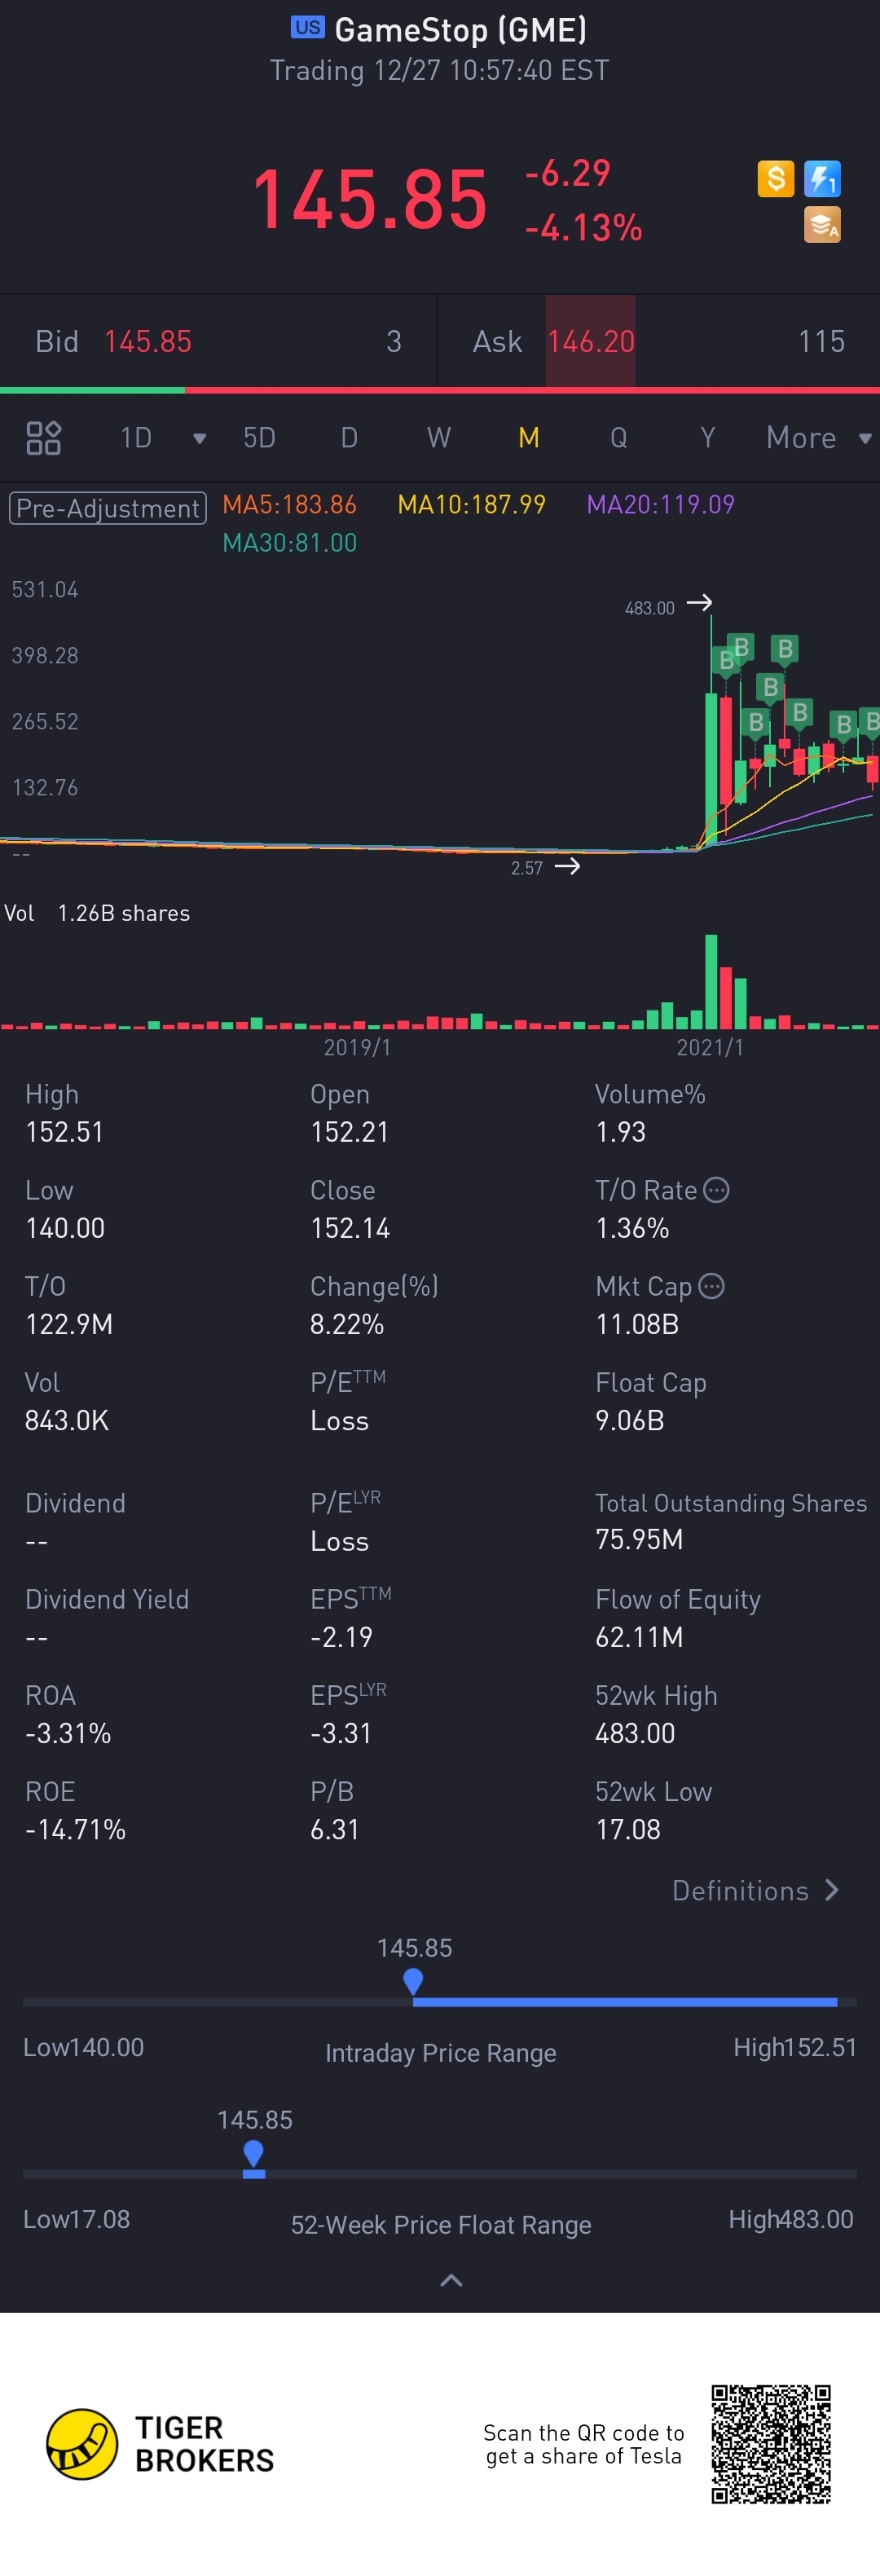
Task: Tap the Flow of Equity 62.11M value
Action: (639, 1637)
